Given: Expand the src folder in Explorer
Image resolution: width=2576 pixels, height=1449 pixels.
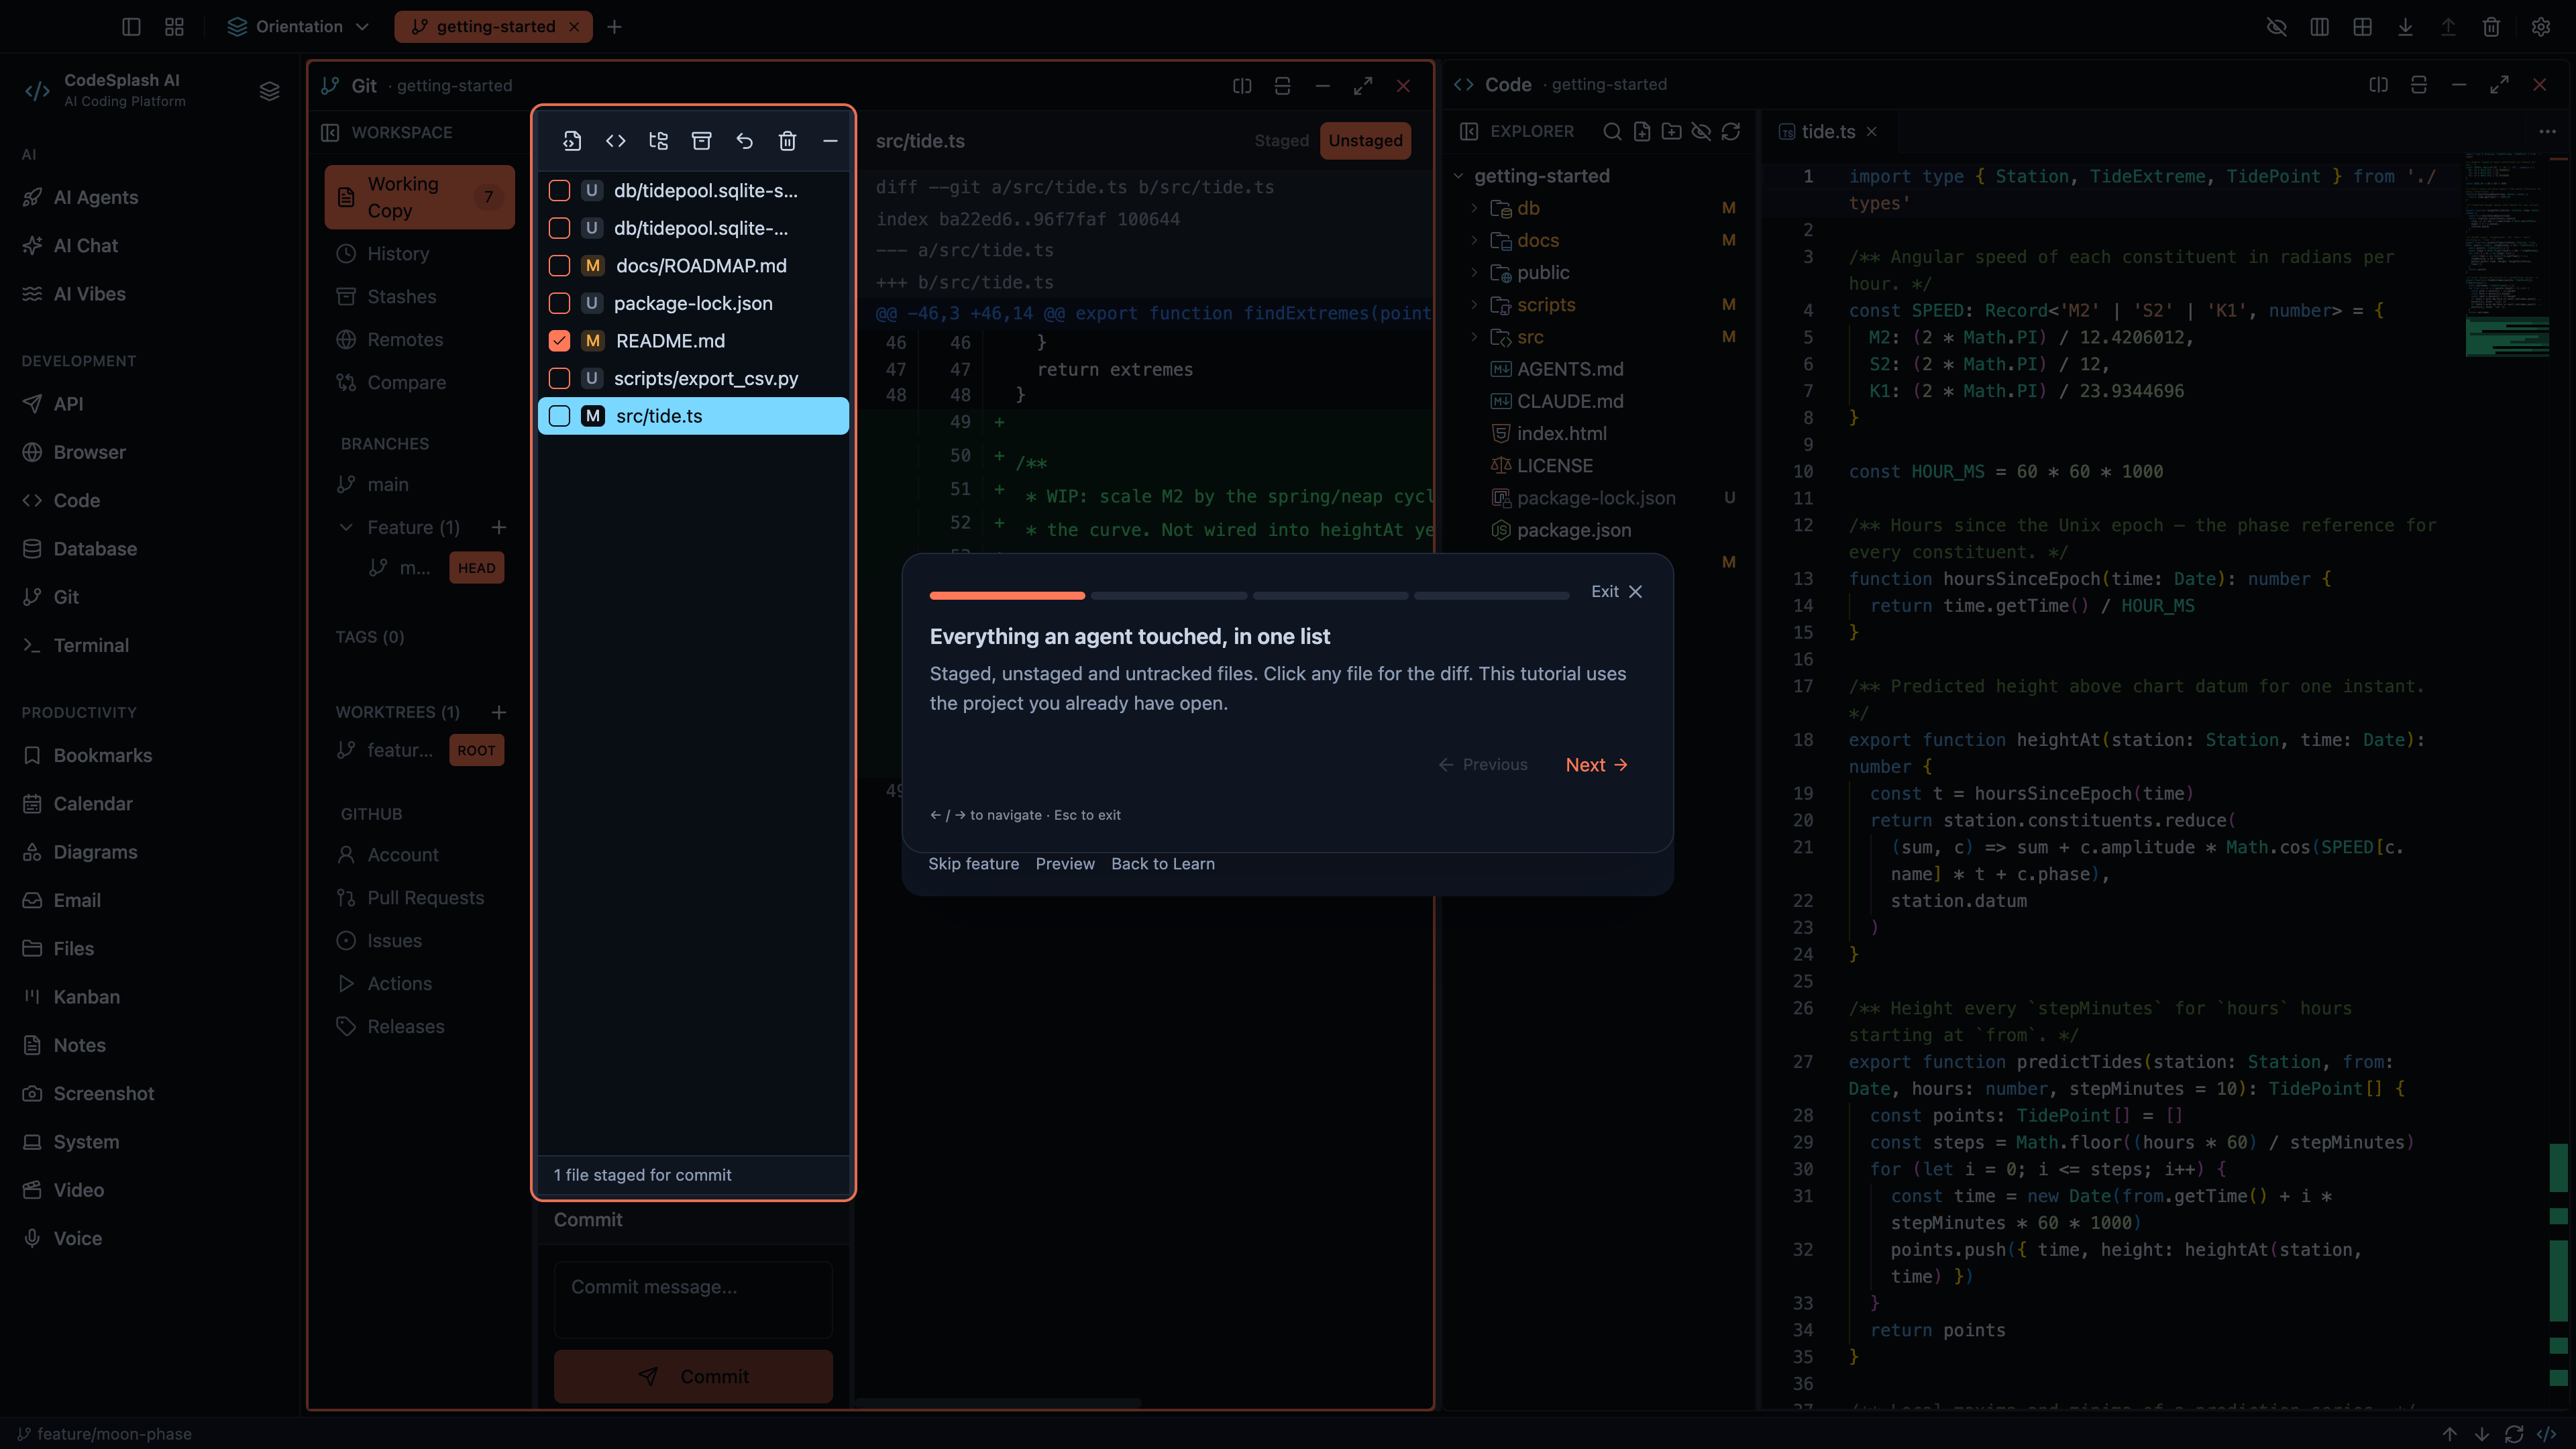Looking at the screenshot, I should tap(1474, 337).
